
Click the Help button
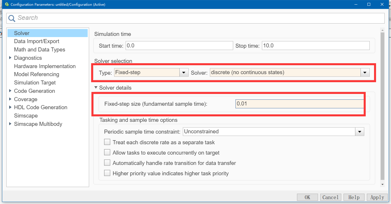click(x=354, y=197)
